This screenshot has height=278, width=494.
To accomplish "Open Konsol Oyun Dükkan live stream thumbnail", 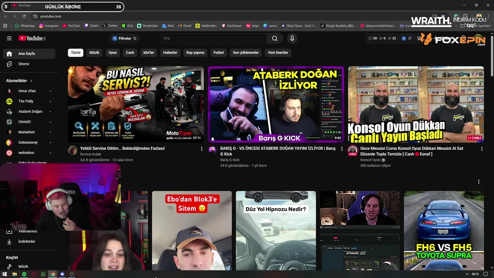I will click(416, 104).
